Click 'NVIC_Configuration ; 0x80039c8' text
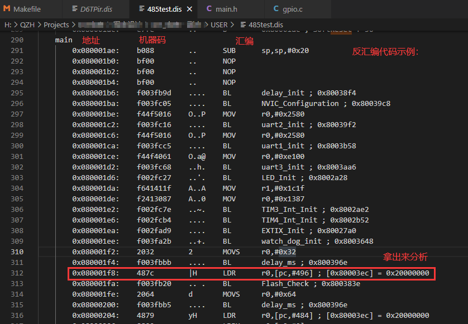Screen dimensions: 468x324 pyautogui.click(x=326, y=104)
